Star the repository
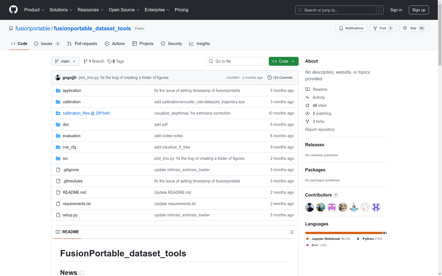 point(414,28)
